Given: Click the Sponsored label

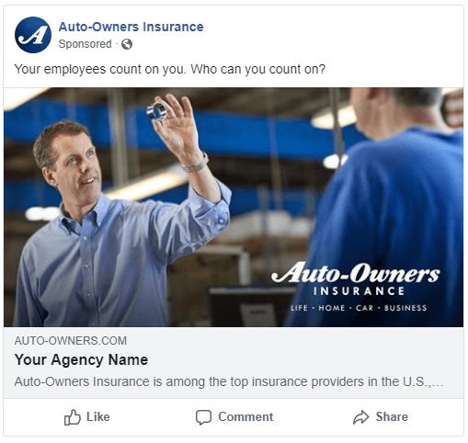Looking at the screenshot, I should pos(85,44).
